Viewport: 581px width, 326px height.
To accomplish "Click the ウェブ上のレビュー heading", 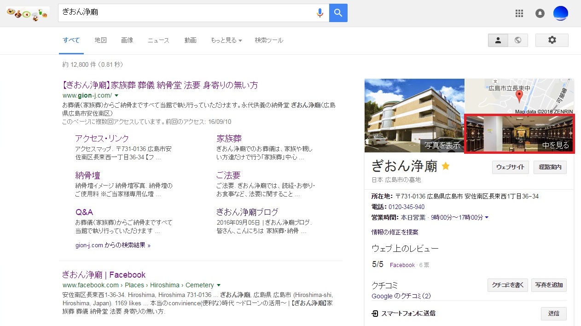I will [x=405, y=249].
